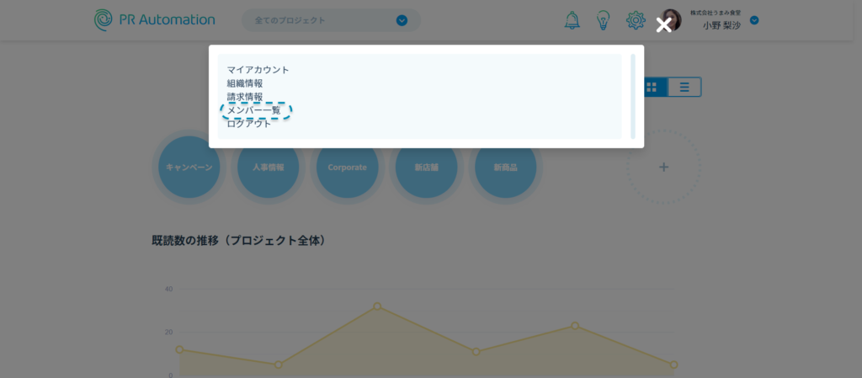Select the 新商品 project circle

(505, 168)
